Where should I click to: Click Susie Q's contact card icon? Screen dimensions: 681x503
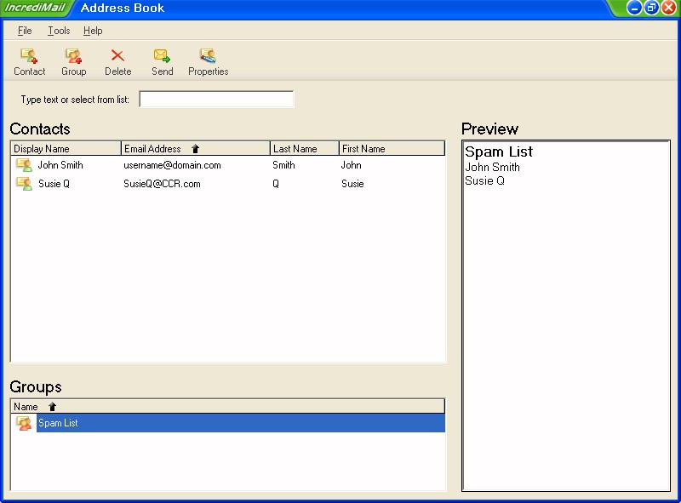(24, 184)
